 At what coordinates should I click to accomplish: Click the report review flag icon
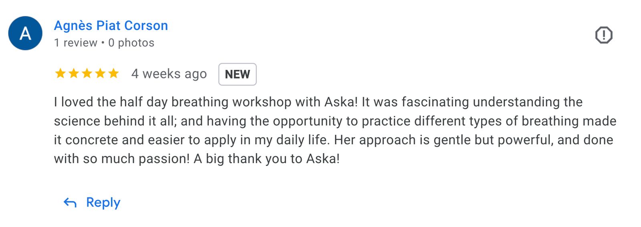coord(603,35)
